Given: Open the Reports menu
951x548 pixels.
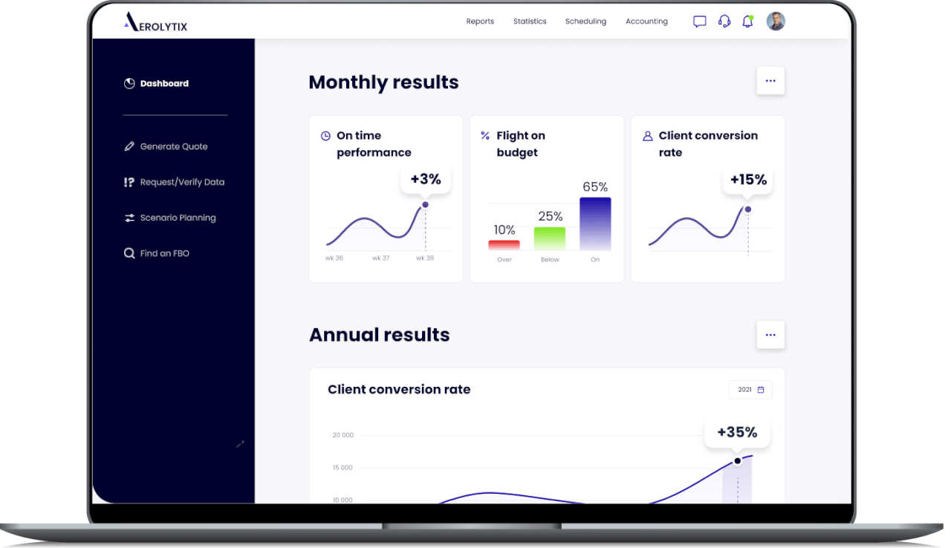Looking at the screenshot, I should click(x=480, y=22).
